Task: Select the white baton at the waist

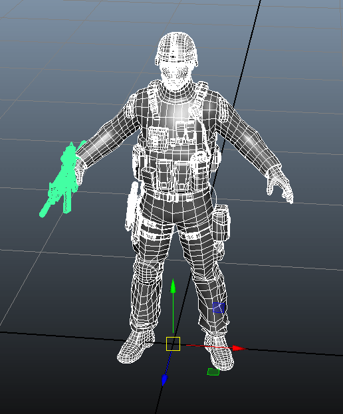Action: coord(132,206)
